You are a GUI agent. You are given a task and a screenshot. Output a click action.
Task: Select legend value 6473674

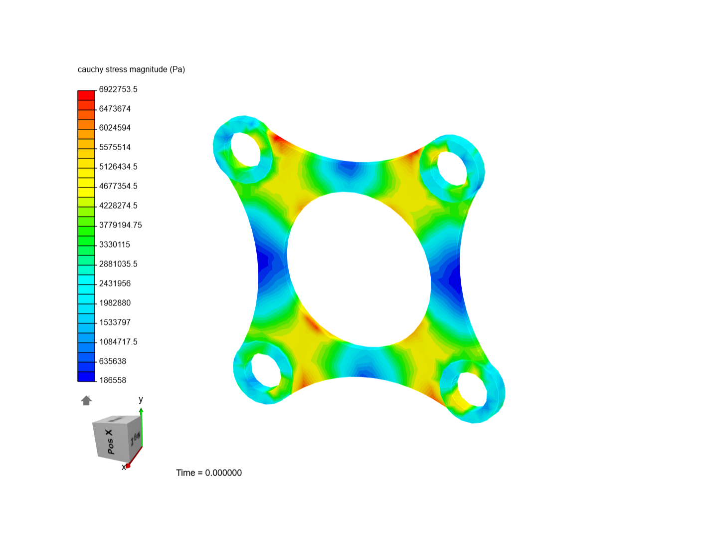pyautogui.click(x=115, y=109)
